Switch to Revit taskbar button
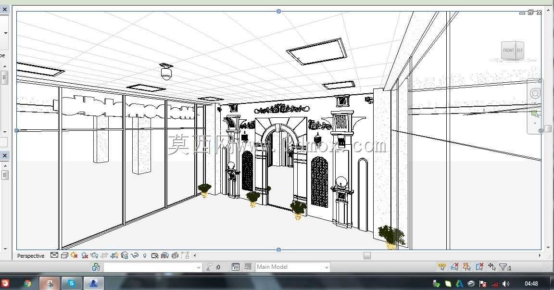Image resolution: width=554 pixels, height=290 pixels. [x=93, y=283]
